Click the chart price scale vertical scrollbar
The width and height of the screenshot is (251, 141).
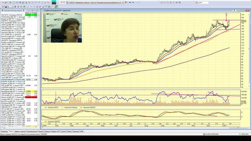(x=249, y=50)
